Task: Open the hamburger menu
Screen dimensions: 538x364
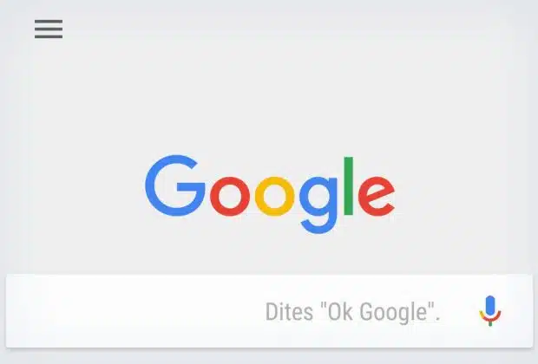Action: [x=49, y=29]
